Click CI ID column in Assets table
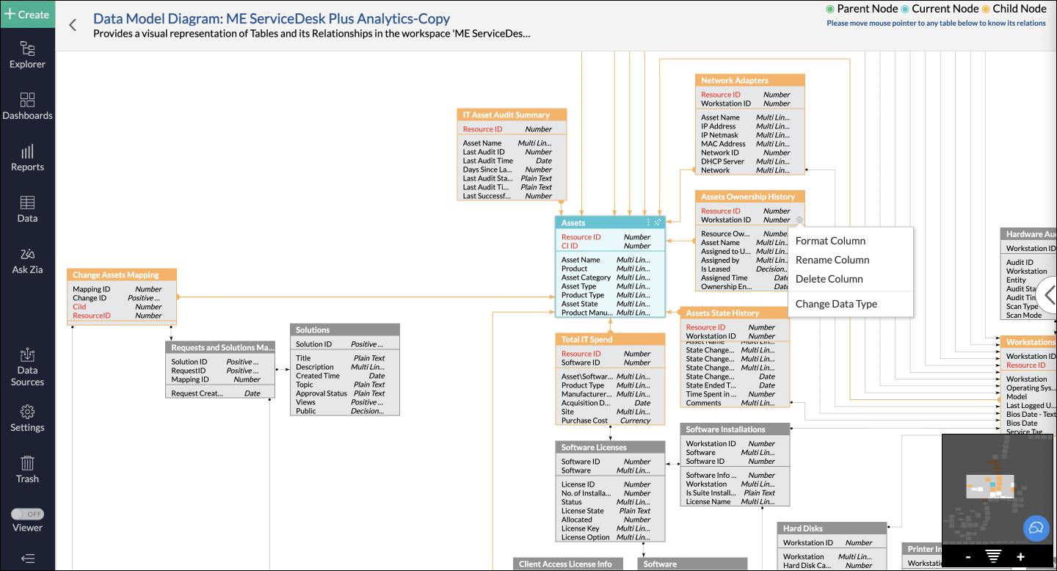The height and width of the screenshot is (571, 1057). [610, 246]
